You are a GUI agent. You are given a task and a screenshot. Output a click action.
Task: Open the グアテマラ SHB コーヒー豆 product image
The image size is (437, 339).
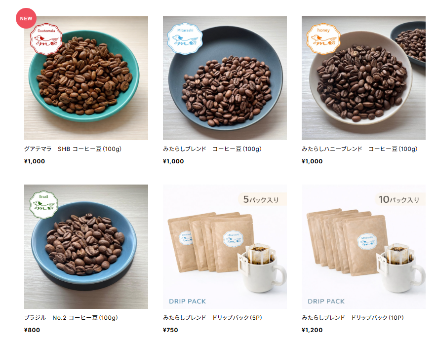tap(86, 78)
